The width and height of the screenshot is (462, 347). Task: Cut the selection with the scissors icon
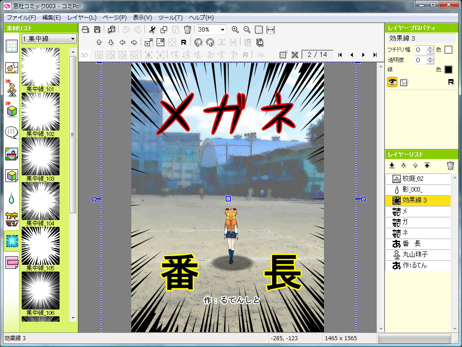tap(152, 29)
